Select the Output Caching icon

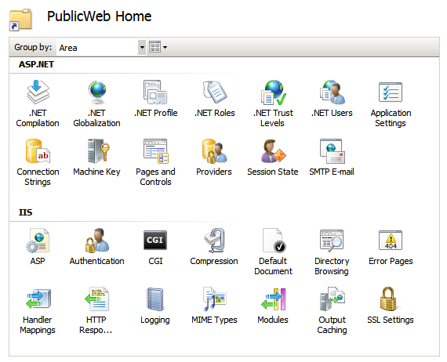tap(332, 299)
